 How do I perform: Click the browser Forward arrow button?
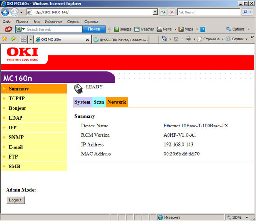pyautogui.click(x=14, y=12)
